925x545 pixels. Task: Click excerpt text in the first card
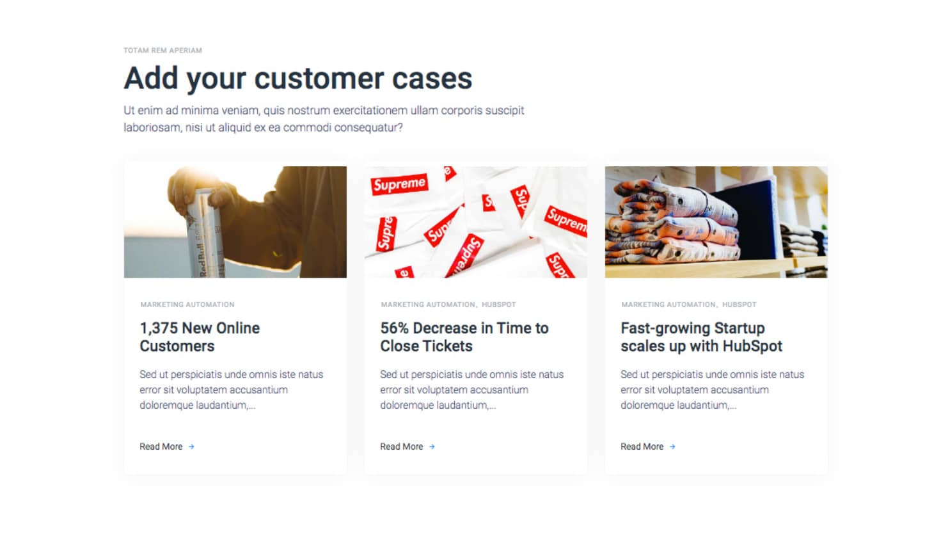click(232, 390)
